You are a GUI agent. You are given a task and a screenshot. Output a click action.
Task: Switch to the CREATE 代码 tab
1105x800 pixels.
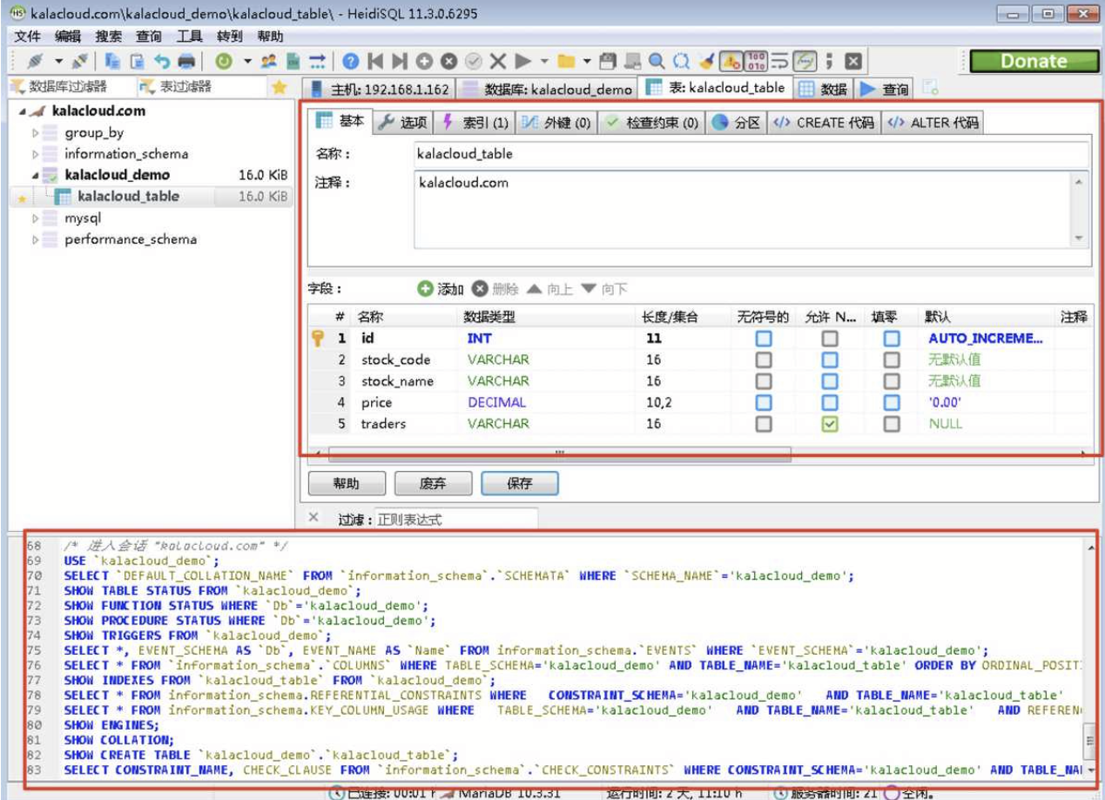pyautogui.click(x=823, y=123)
